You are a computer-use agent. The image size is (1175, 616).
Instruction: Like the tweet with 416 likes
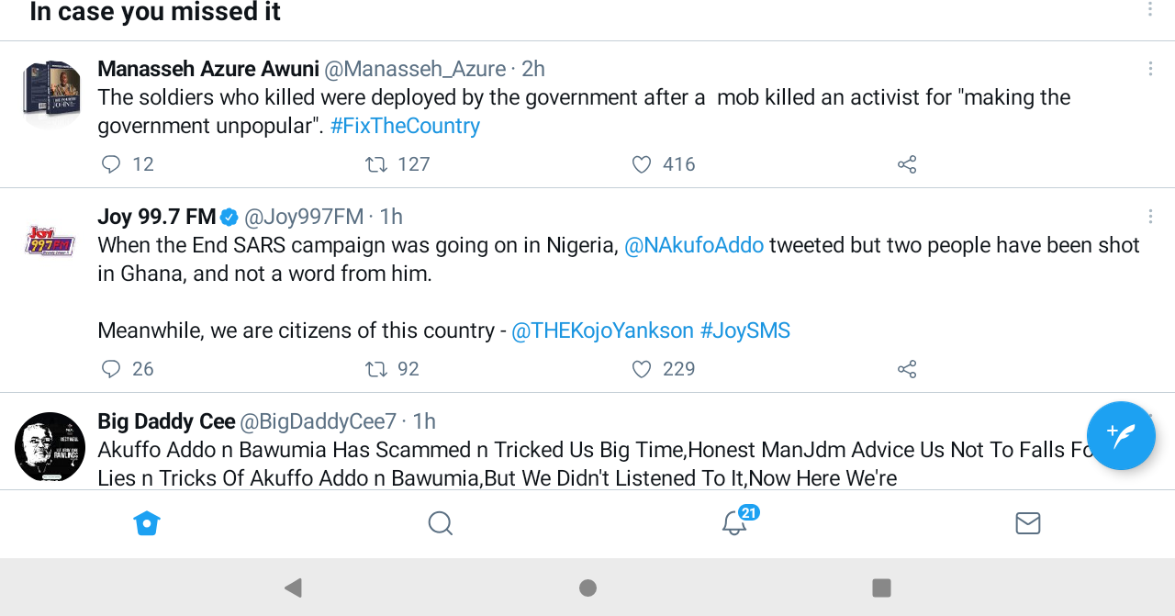coord(642,165)
